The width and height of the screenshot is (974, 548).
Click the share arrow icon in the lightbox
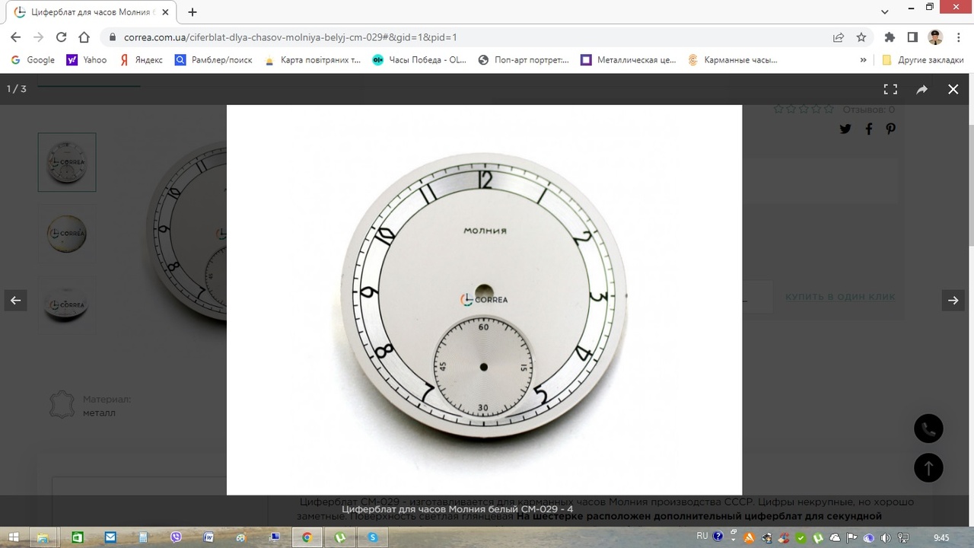tap(921, 89)
